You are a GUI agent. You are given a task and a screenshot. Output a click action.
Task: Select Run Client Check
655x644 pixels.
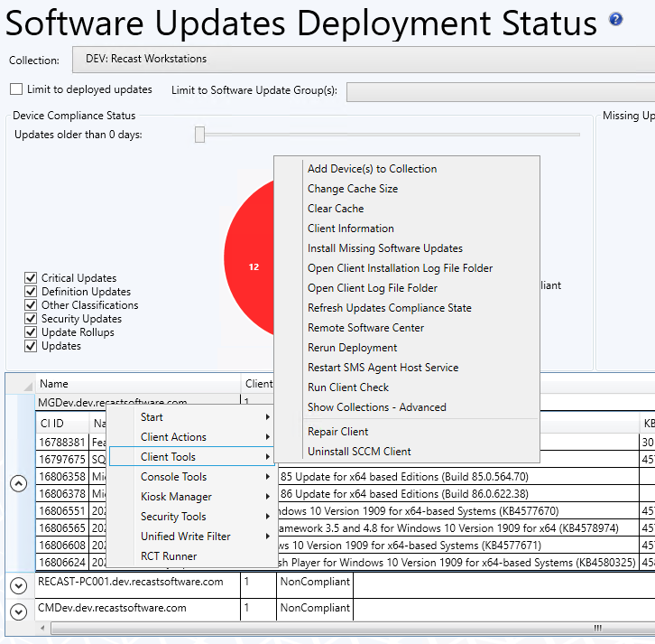(x=407, y=387)
